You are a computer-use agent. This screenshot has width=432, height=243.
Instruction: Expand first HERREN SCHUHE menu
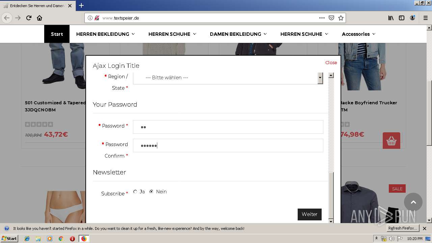pyautogui.click(x=172, y=34)
